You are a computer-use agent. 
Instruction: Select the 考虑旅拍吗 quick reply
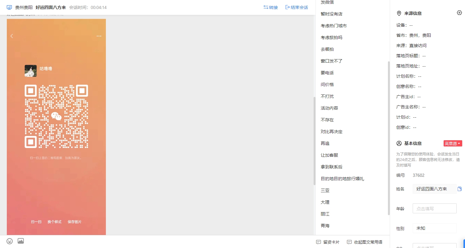pos(332,37)
